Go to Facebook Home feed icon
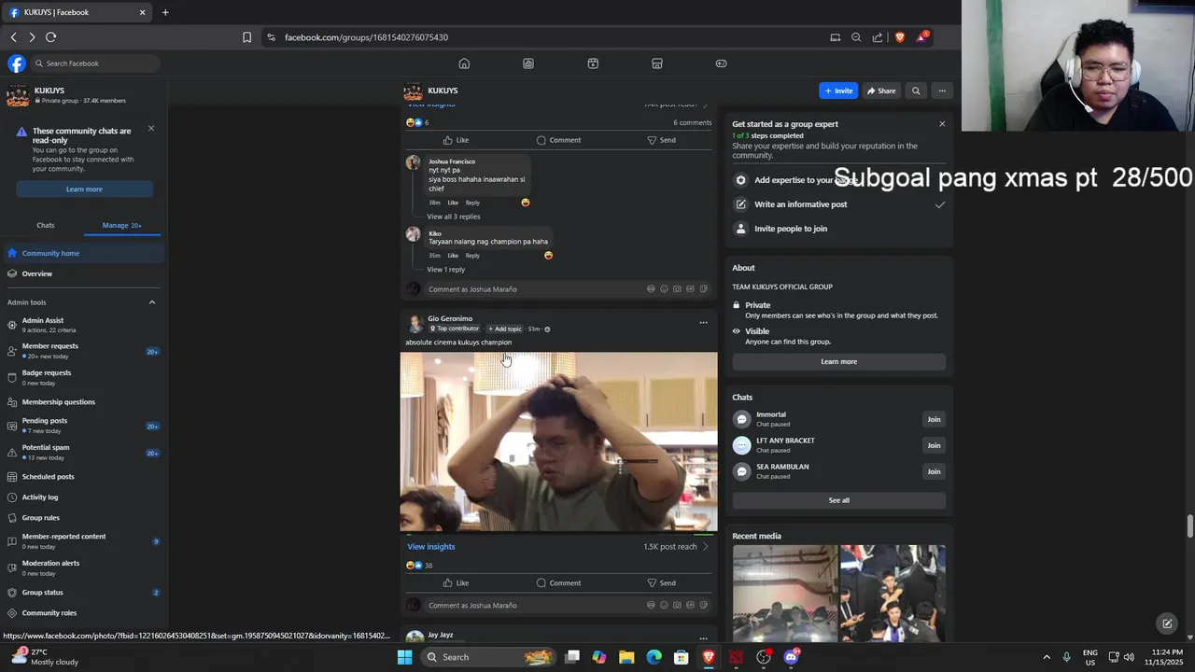The height and width of the screenshot is (672, 1195). (x=464, y=63)
